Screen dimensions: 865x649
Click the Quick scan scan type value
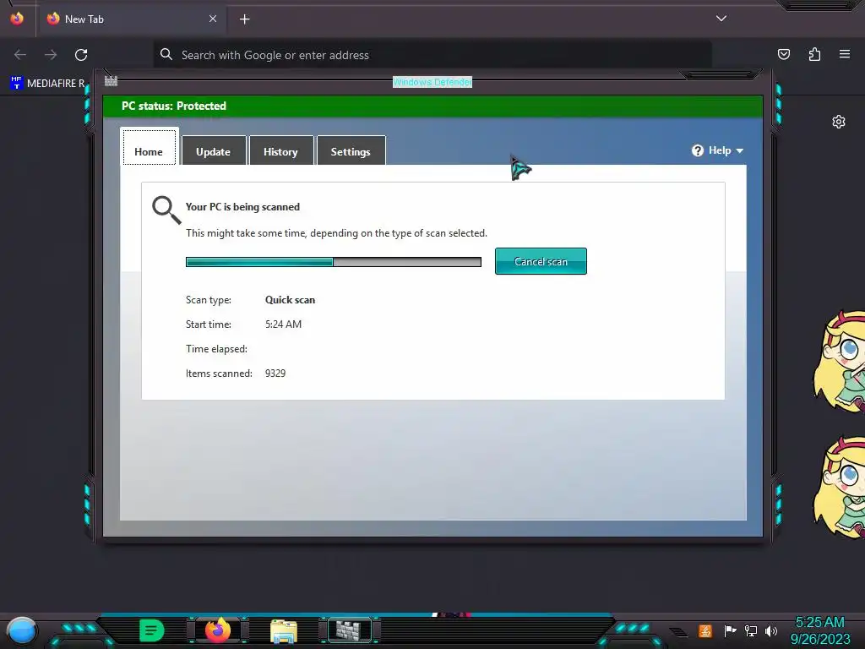[x=291, y=300]
